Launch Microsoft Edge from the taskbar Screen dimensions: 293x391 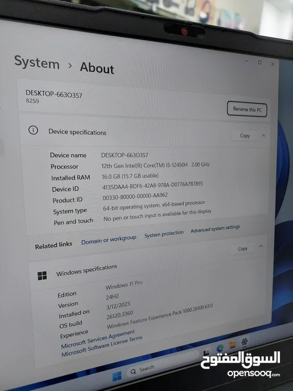tap(220, 348)
